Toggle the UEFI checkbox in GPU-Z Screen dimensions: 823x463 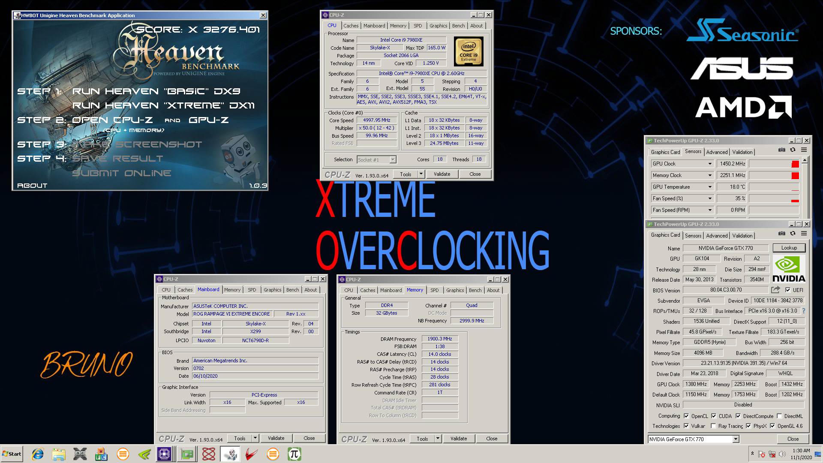(x=787, y=290)
